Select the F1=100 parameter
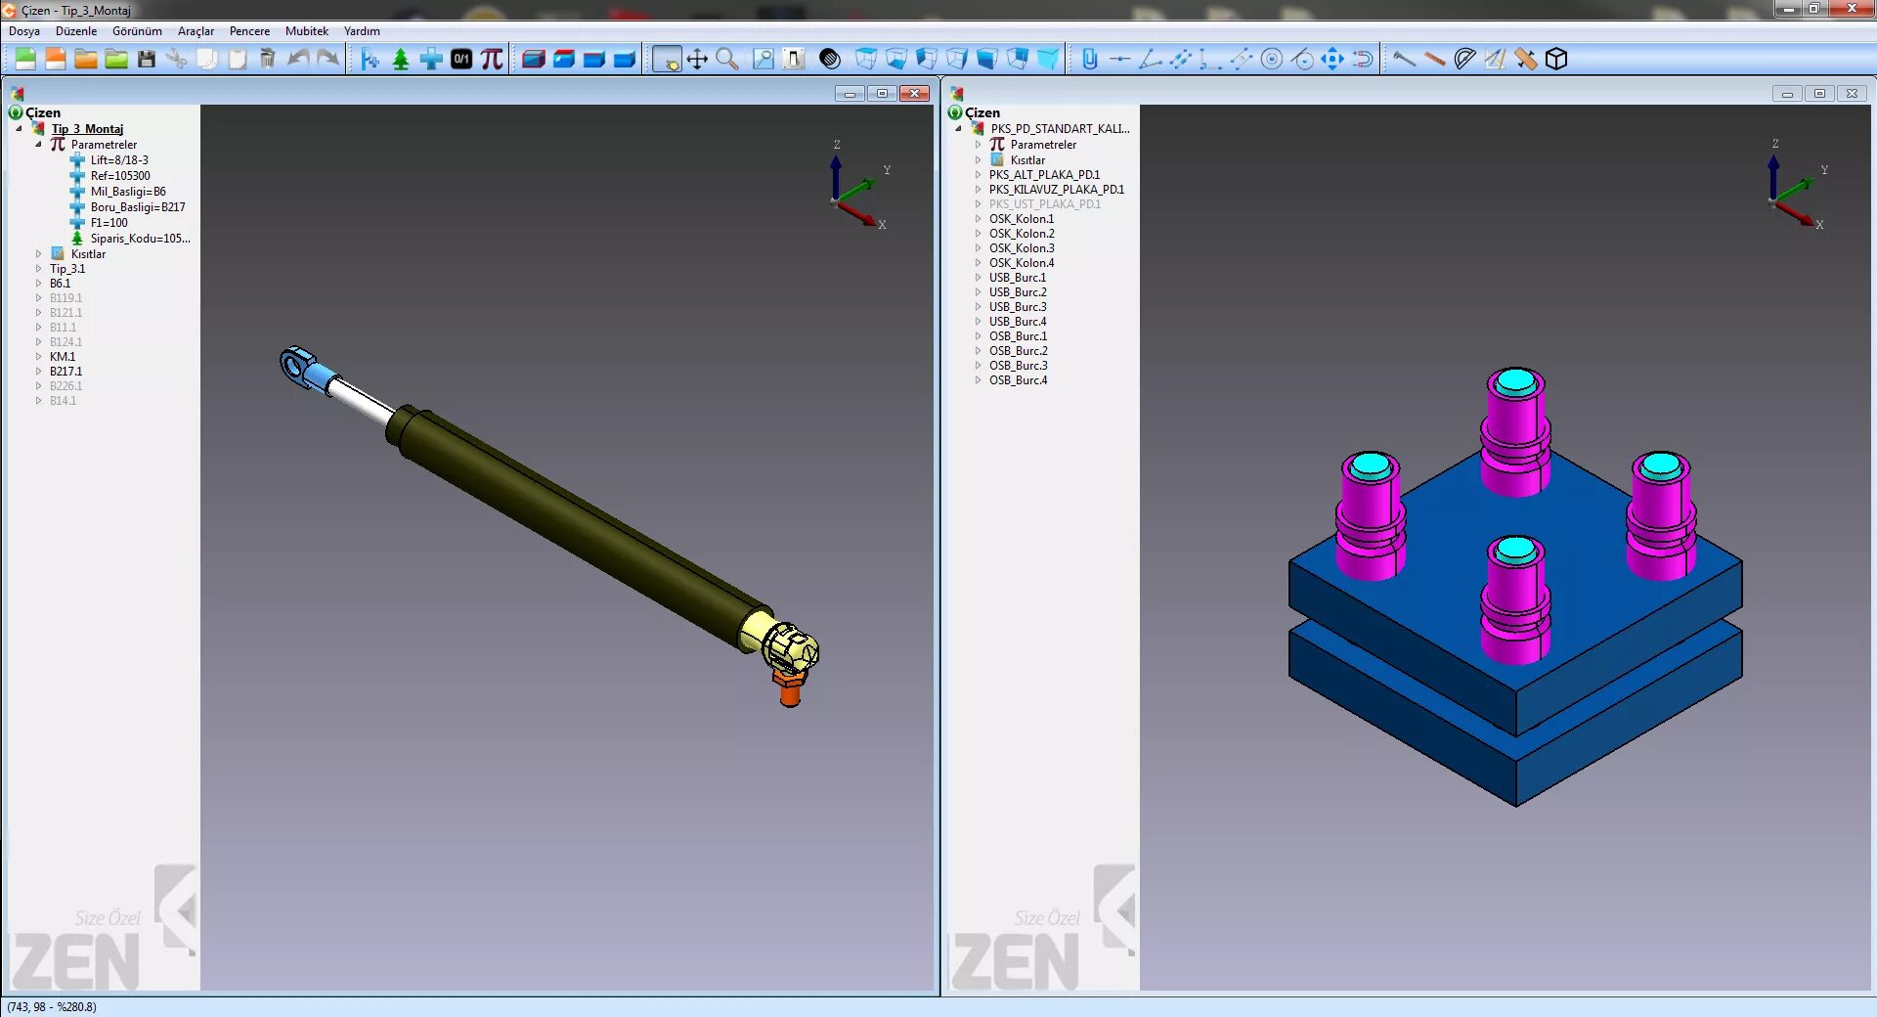Image resolution: width=1877 pixels, height=1017 pixels. (x=109, y=223)
